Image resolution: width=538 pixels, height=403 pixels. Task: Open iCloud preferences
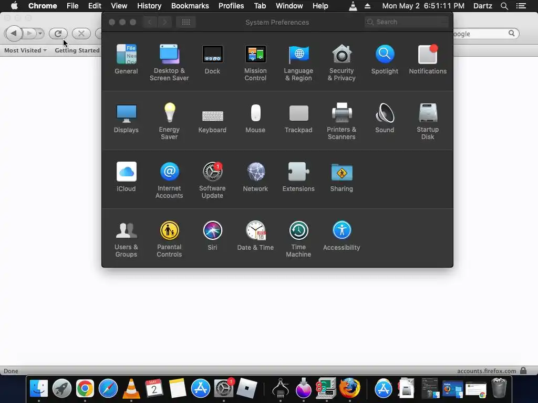click(x=126, y=177)
